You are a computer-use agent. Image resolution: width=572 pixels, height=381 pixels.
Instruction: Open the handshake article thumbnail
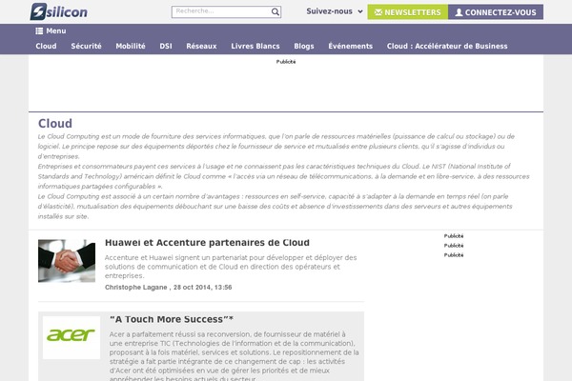point(67,261)
